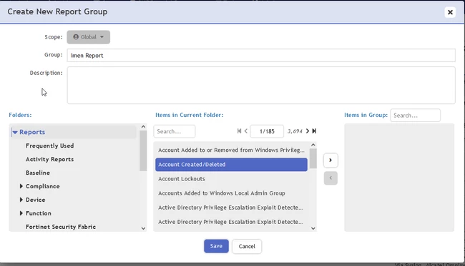Go to next page of items
Screen dimensions: 465x266
tap(308, 131)
